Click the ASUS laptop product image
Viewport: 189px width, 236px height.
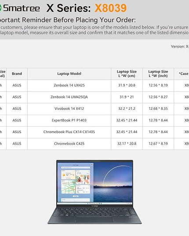[x=94, y=192]
